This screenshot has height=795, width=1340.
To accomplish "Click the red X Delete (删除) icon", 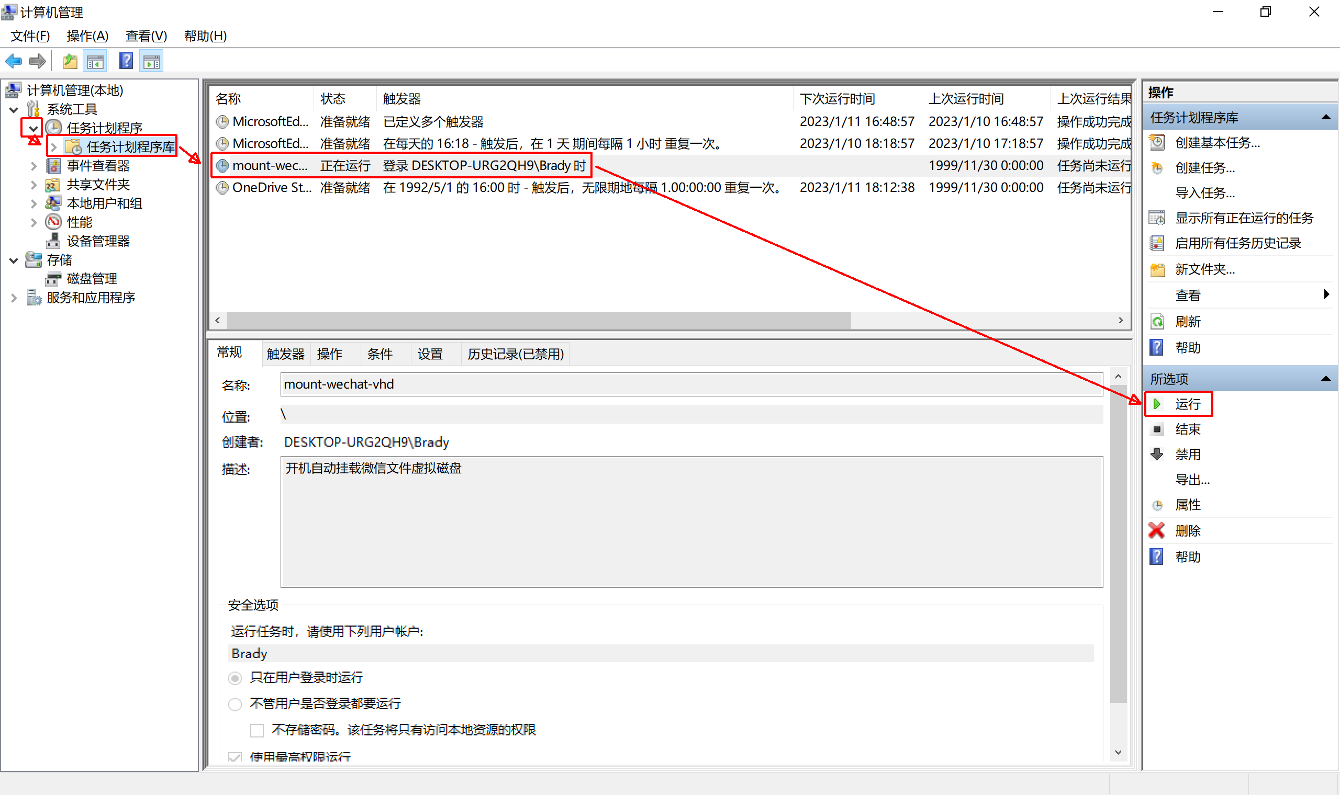I will click(1157, 530).
